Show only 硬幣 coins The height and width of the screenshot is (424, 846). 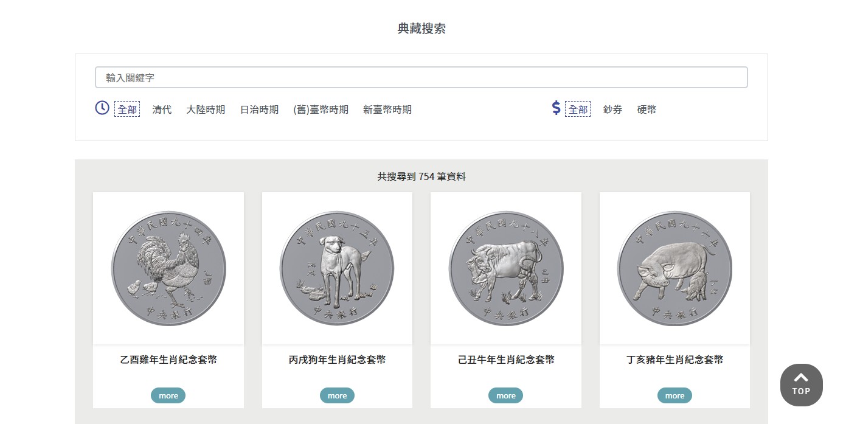(x=647, y=109)
